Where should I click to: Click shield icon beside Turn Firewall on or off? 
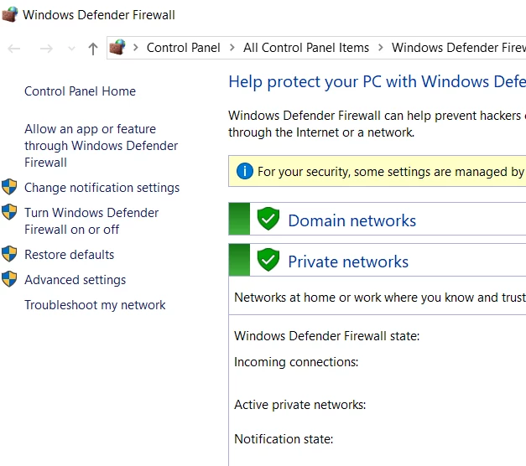point(9,212)
